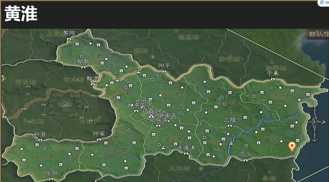Viewport: 329px width, 182px height.
Task: Click the 弘农郡 label on the map
Action: pyautogui.click(x=34, y=121)
